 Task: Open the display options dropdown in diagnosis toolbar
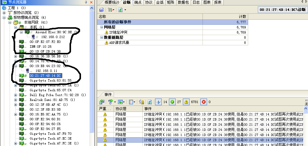coord(111,10)
